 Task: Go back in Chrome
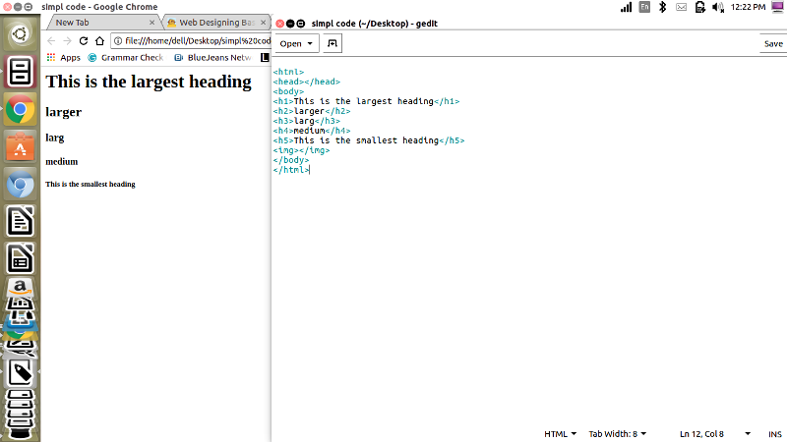coord(51,41)
